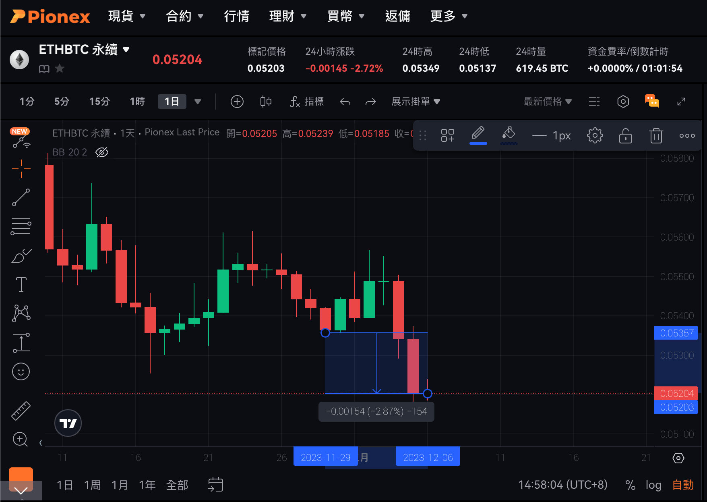Image resolution: width=707 pixels, height=502 pixels.
Task: Redo the chart action
Action: (371, 102)
